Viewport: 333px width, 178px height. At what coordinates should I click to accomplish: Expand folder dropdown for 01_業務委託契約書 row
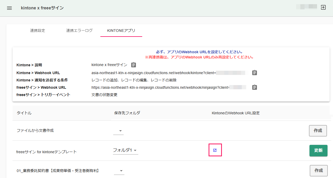pos(119,171)
